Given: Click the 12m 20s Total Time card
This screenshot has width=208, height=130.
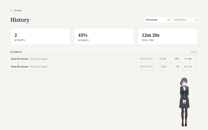Looking at the screenshot, I should coord(168,36).
